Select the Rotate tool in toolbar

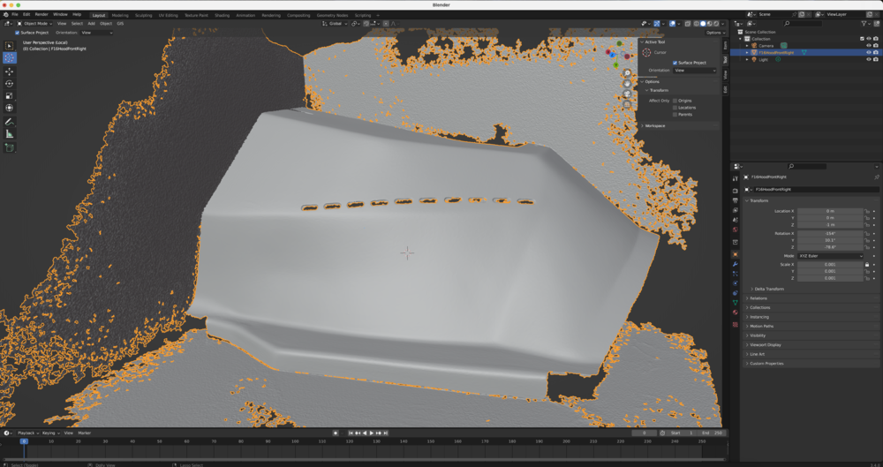[10, 83]
